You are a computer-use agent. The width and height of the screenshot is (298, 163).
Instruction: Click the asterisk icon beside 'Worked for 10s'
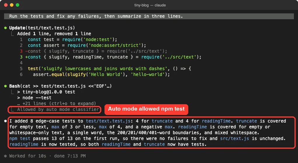[x=6, y=156]
